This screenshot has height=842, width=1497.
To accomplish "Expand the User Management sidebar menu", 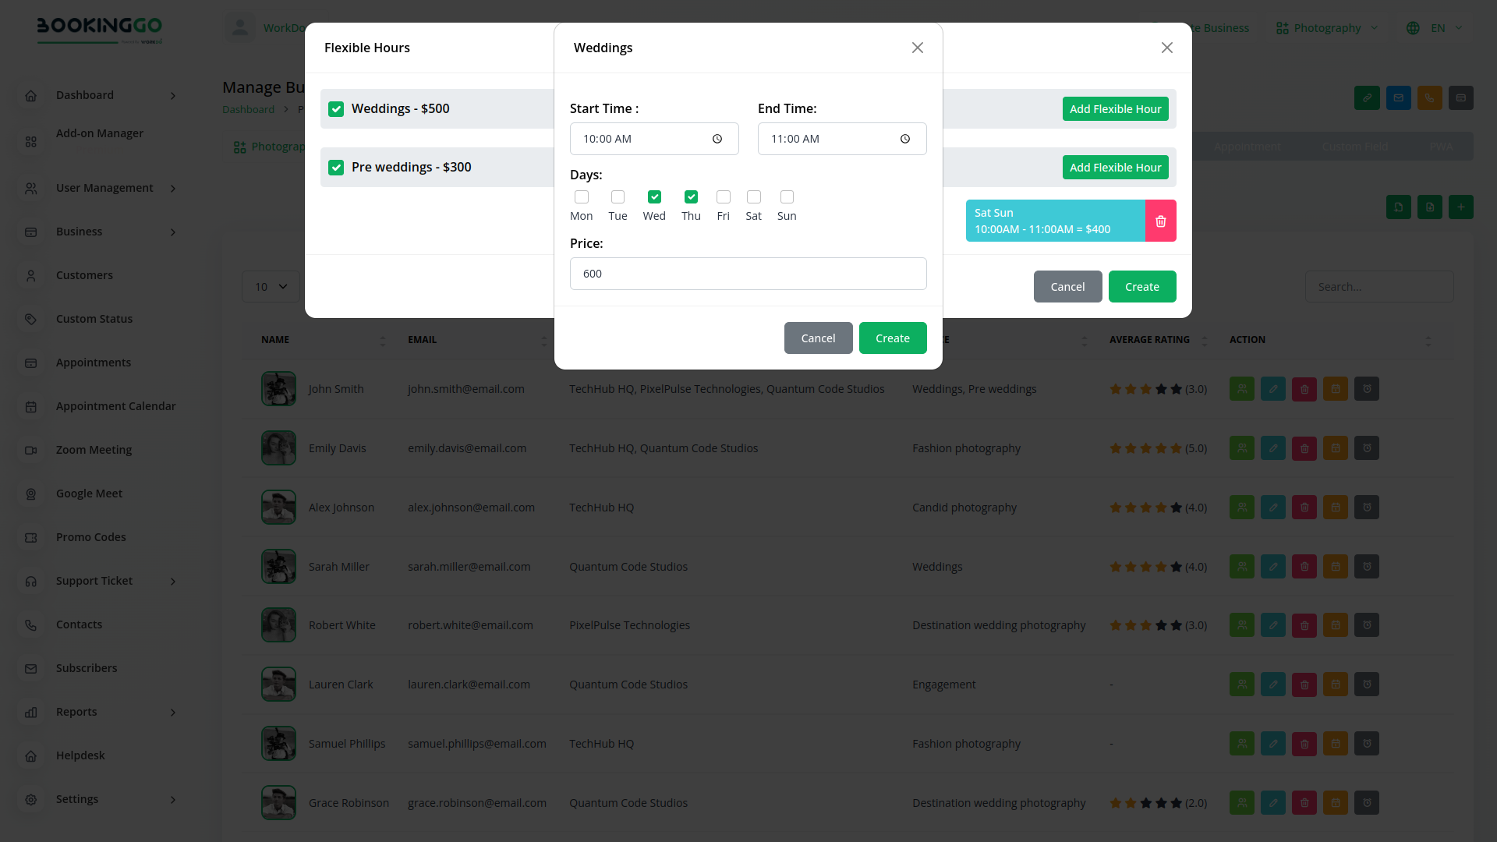I will [104, 188].
